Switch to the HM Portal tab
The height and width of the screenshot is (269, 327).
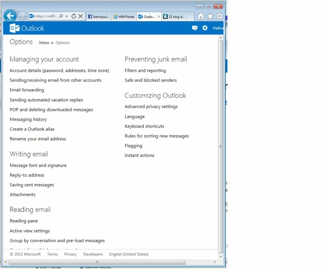(124, 17)
